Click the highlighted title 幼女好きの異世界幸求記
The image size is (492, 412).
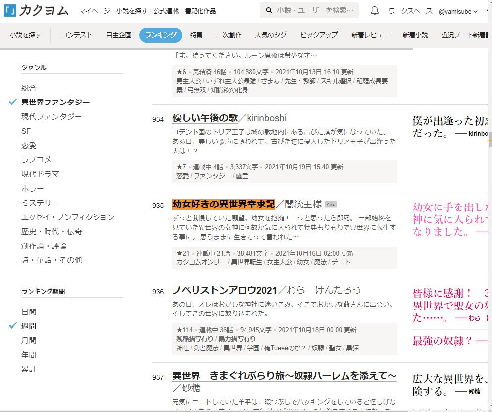pyautogui.click(x=223, y=204)
